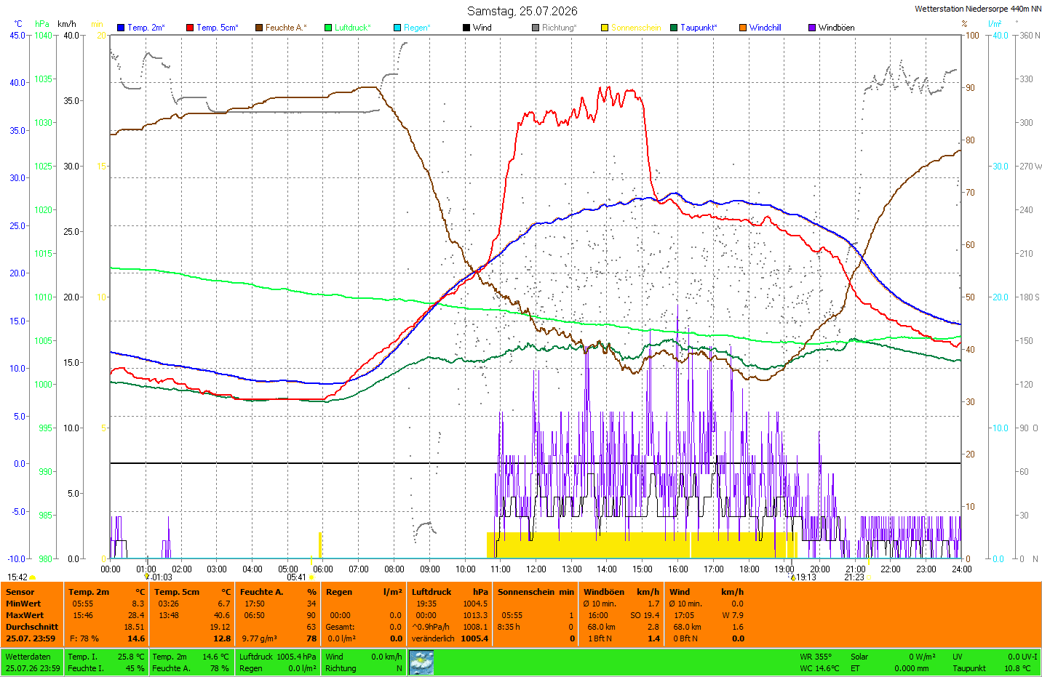Toggle the Windchill series legend entry

point(760,28)
